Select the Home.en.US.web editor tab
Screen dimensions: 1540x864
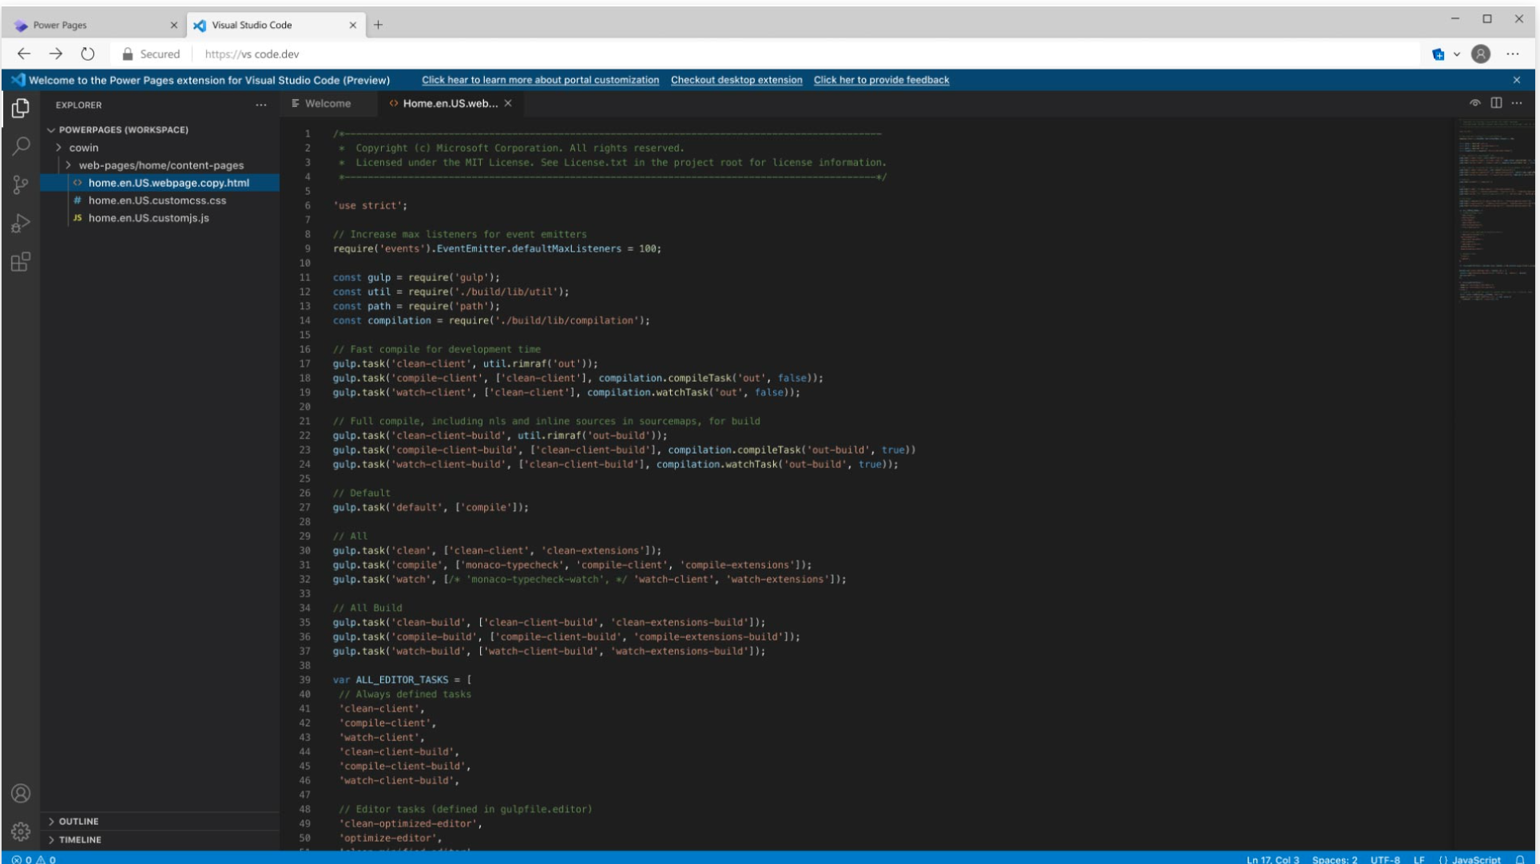pyautogui.click(x=450, y=104)
